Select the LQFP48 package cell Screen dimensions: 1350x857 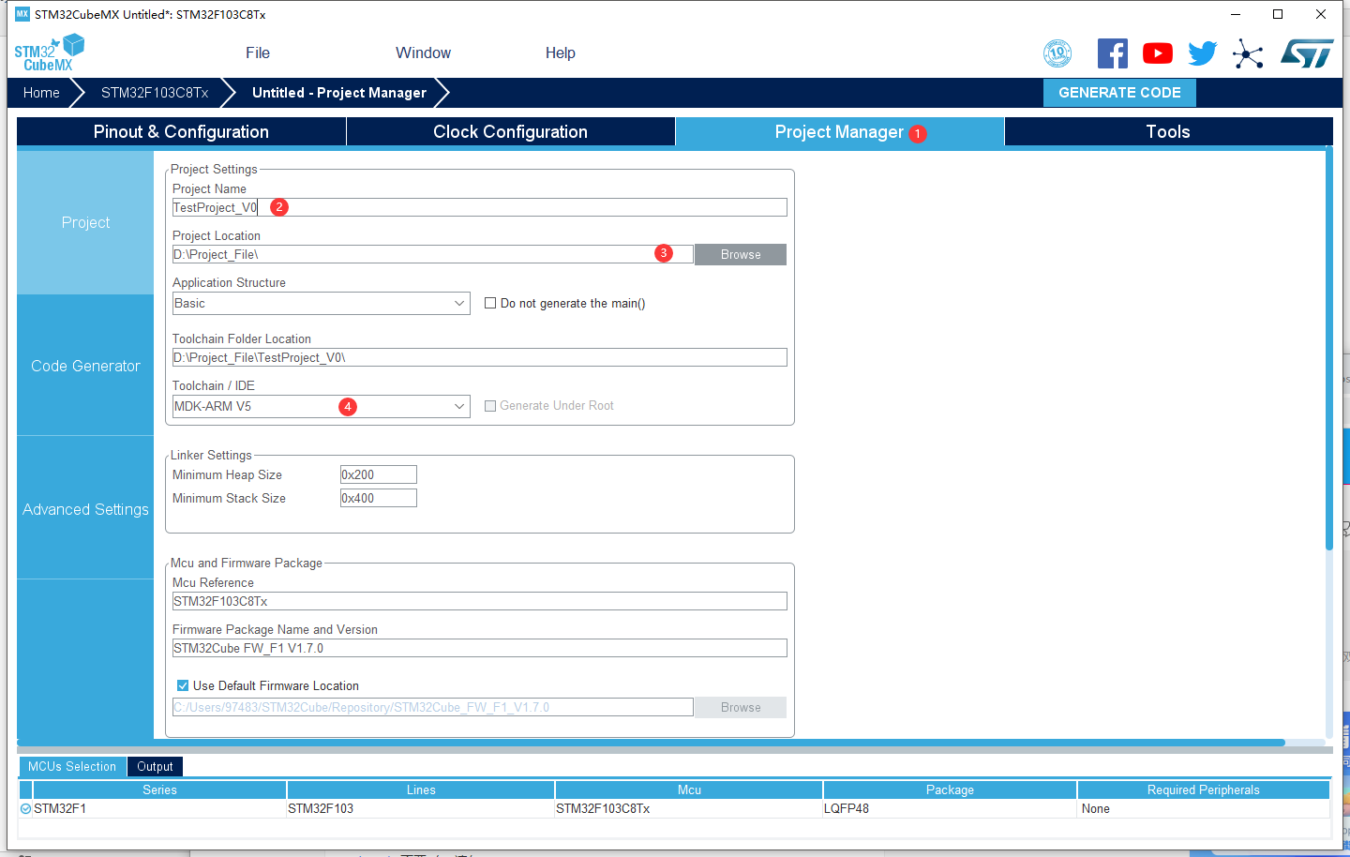pyautogui.click(x=950, y=809)
